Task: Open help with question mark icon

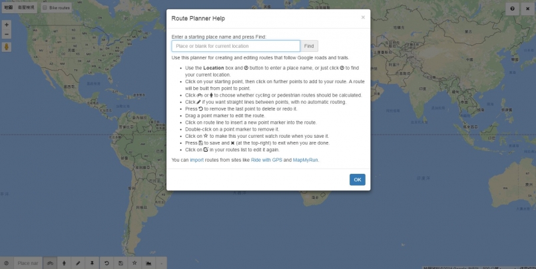Action: (513, 9)
